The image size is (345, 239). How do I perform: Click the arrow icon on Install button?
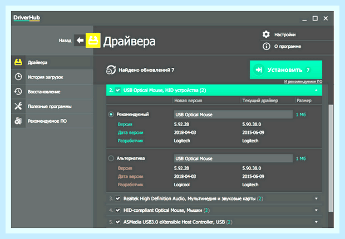[259, 69]
